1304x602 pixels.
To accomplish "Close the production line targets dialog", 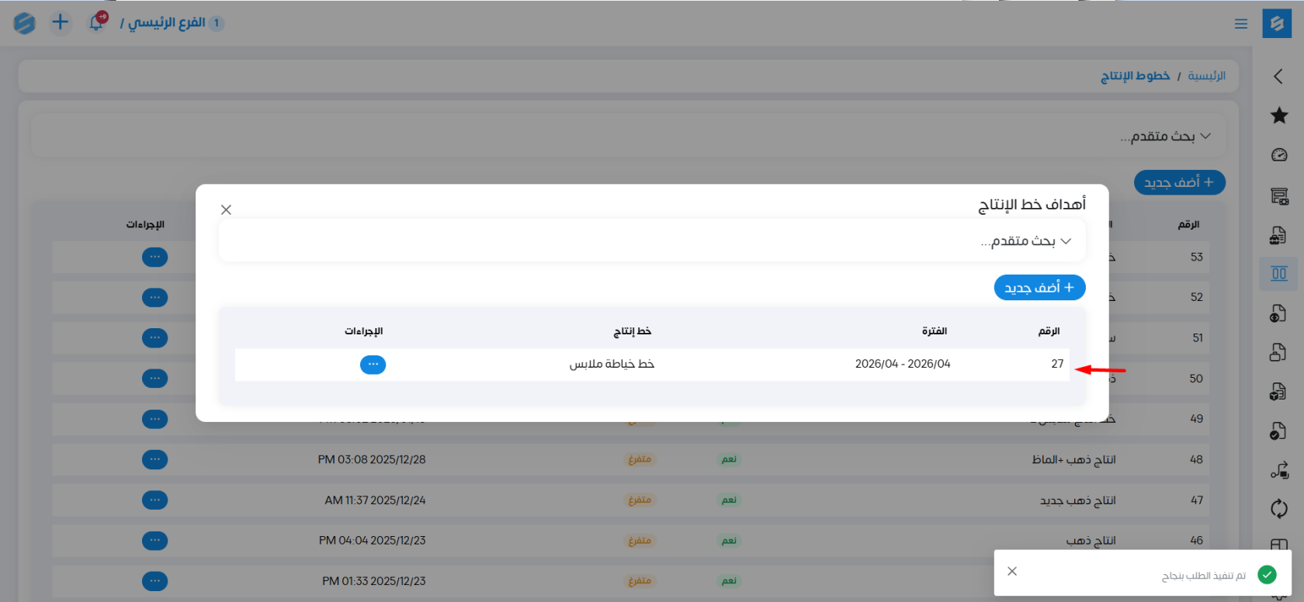I will pyautogui.click(x=226, y=209).
